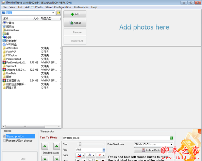Expand the fill color dropdown arrow
Screen dimensions: 202x161
click(94, 156)
